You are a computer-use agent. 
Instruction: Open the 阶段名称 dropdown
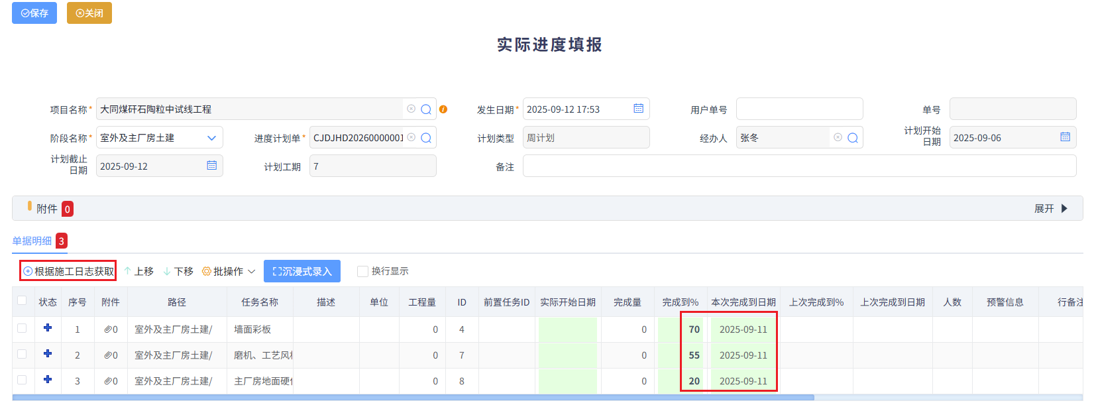click(x=160, y=138)
